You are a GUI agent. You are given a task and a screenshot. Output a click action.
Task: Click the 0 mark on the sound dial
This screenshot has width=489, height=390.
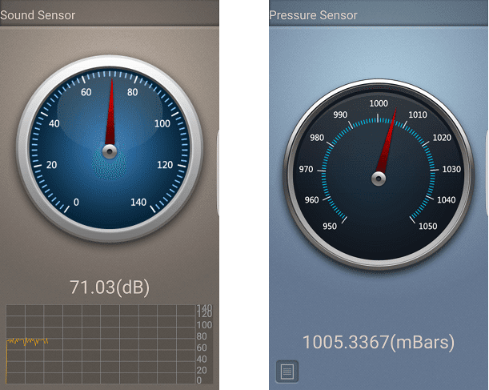(x=76, y=202)
